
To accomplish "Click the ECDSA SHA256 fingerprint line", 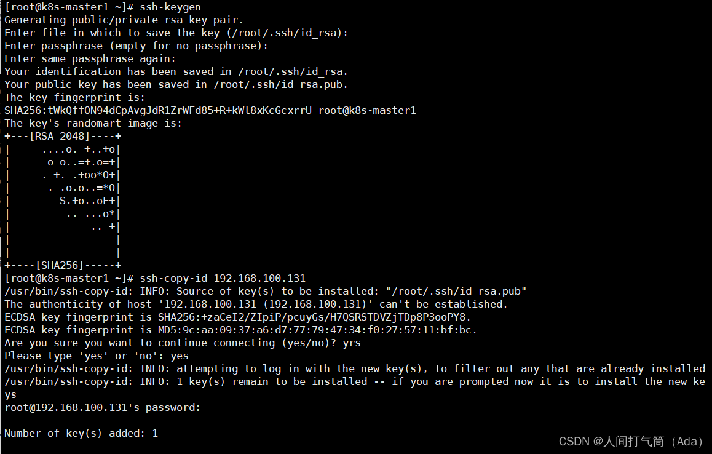I will tap(237, 317).
